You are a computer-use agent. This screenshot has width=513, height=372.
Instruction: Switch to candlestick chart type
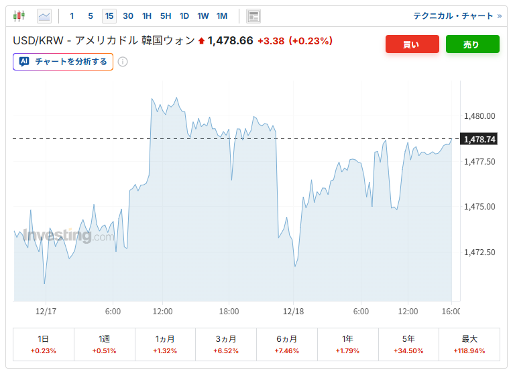point(19,15)
